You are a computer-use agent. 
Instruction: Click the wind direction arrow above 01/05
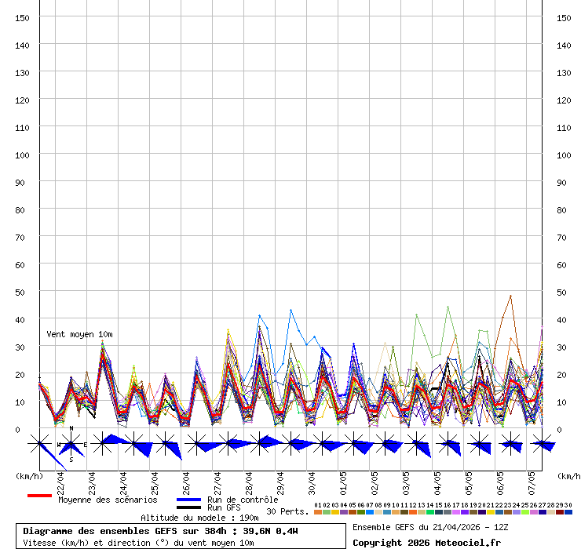(x=354, y=445)
